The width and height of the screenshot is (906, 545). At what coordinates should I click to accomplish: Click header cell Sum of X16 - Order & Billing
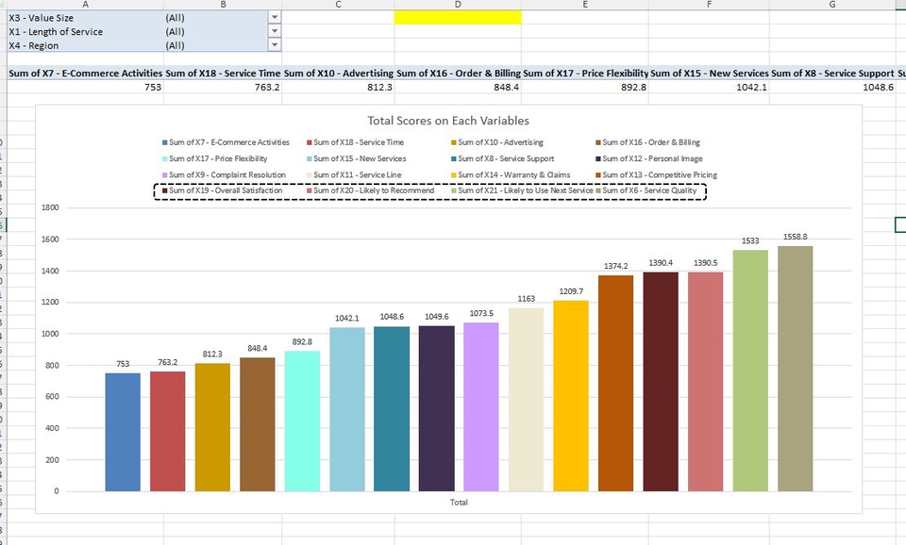click(458, 74)
